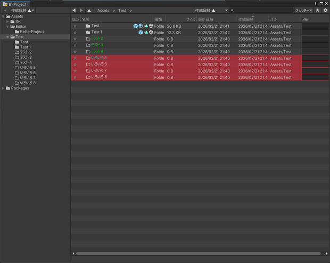Collapse the Assets tree node arrow
The height and width of the screenshot is (263, 330).
tap(3, 16)
